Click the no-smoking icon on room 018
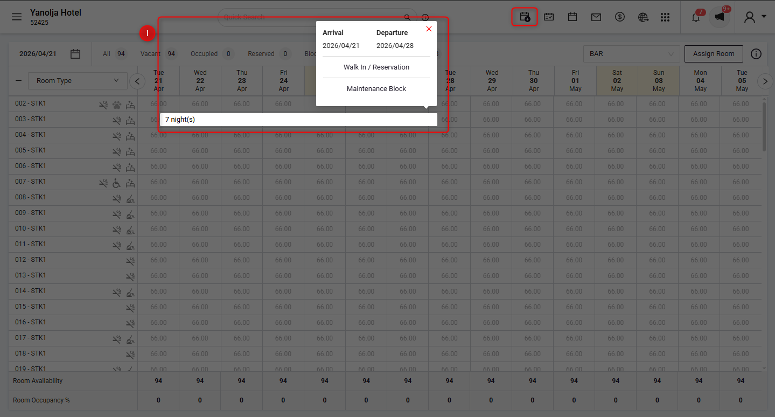The height and width of the screenshot is (417, 775). (x=130, y=355)
